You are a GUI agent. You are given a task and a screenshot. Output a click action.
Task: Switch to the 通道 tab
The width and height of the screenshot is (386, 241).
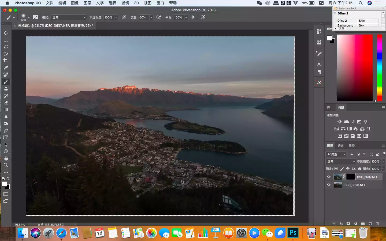[x=340, y=146]
